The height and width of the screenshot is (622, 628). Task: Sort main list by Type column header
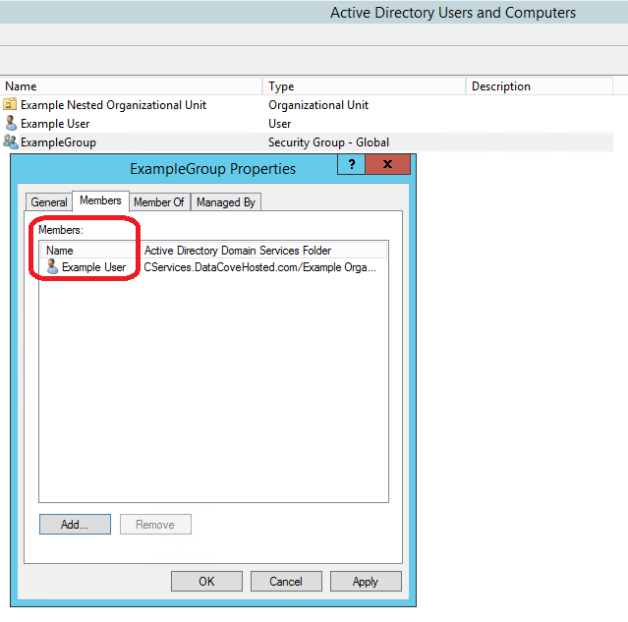[364, 86]
